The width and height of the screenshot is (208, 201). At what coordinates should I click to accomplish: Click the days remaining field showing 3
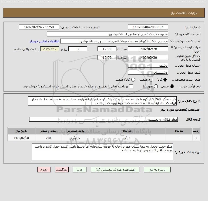tap(78, 49)
